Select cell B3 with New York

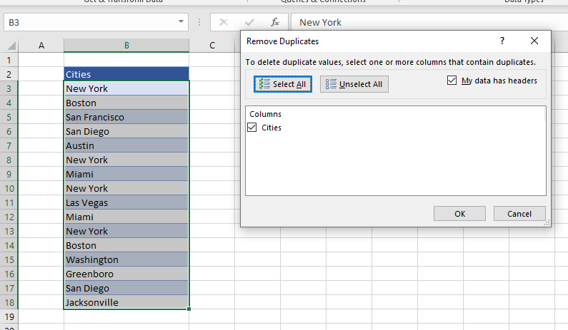point(126,88)
